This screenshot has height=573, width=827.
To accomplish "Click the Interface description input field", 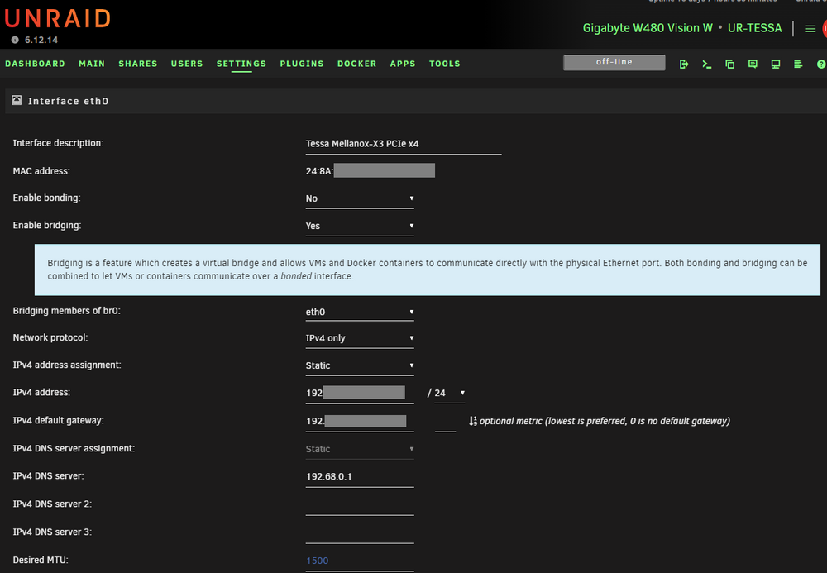I will (404, 144).
